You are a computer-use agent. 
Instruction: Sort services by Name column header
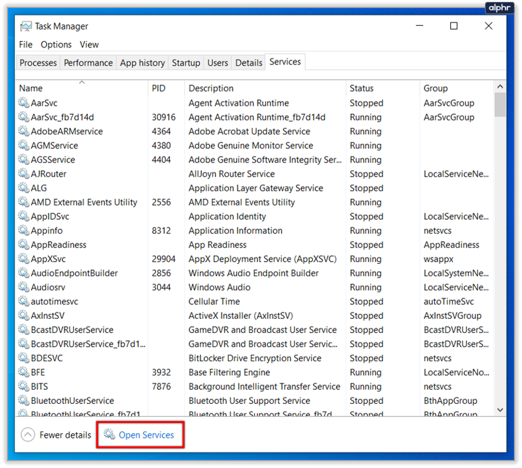(x=82, y=88)
